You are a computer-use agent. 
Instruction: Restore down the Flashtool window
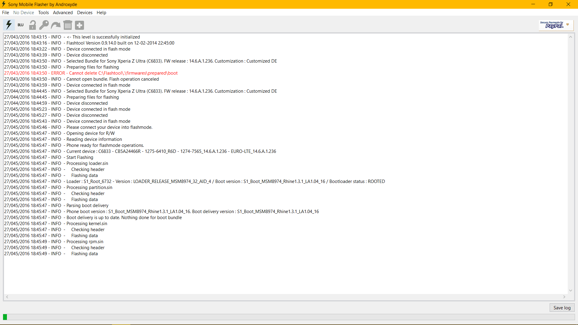[551, 4]
